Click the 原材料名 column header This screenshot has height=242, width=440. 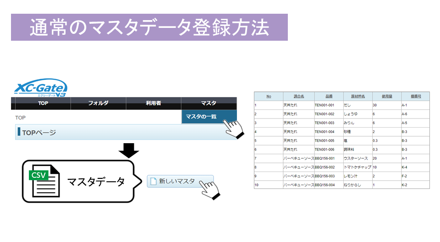click(x=357, y=96)
